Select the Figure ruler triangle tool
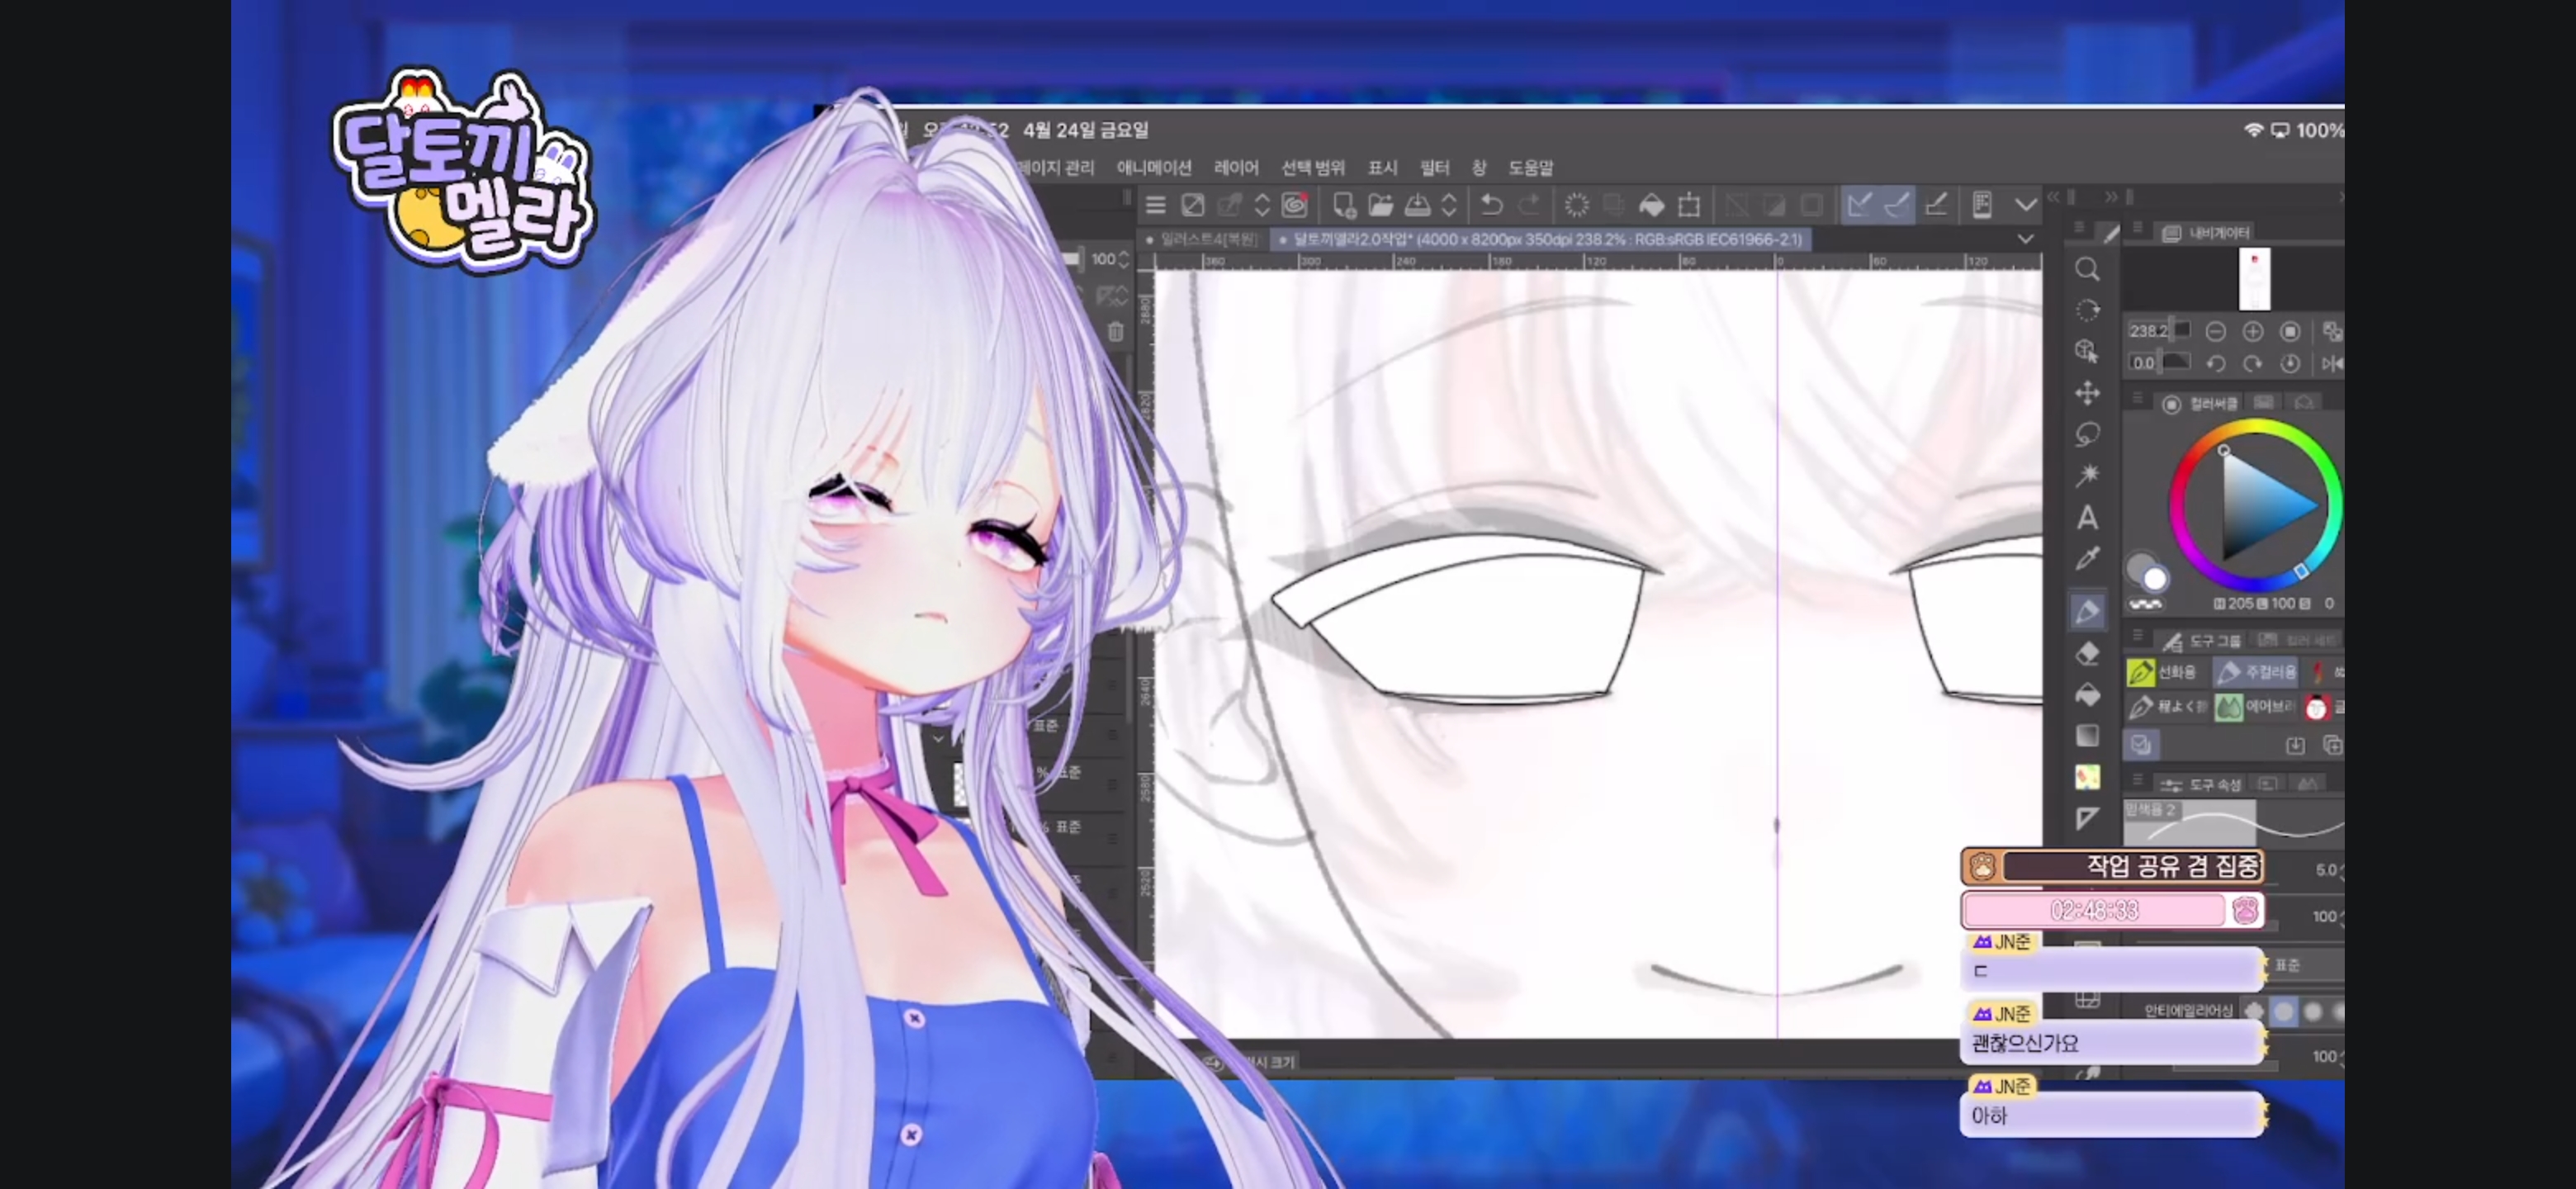The width and height of the screenshot is (2576, 1189). 2087,818
